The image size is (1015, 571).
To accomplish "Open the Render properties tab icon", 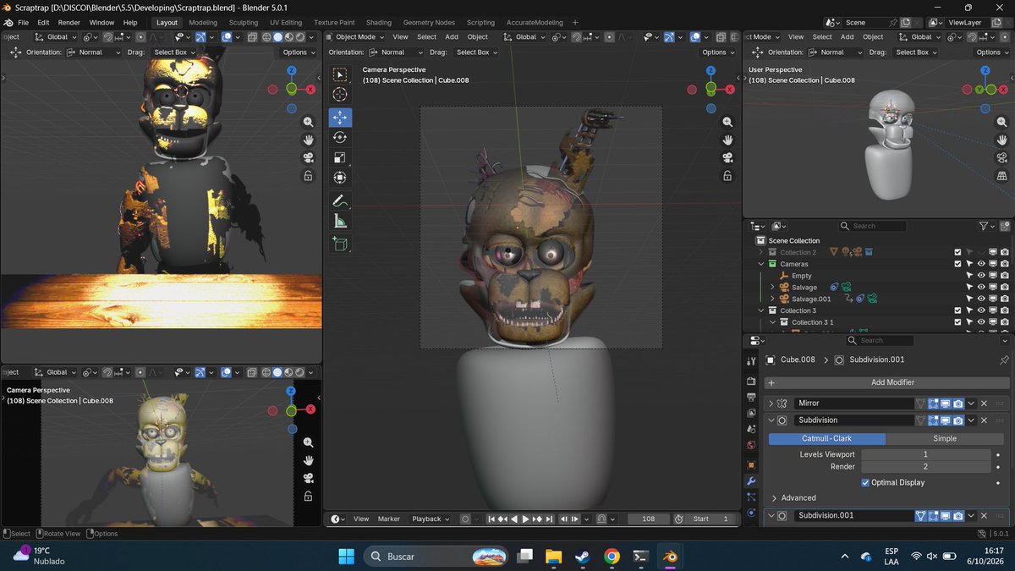I will [x=751, y=380].
